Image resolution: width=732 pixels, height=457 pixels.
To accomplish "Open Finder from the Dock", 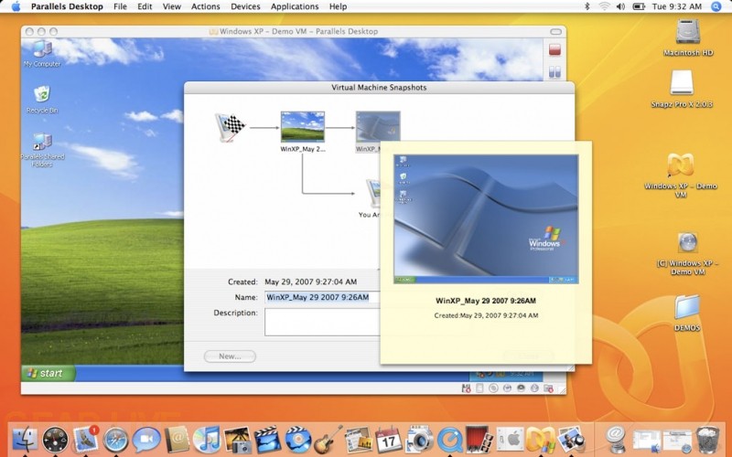I will pos(25,440).
